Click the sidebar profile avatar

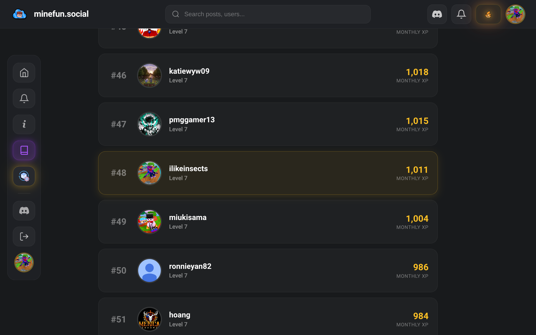(24, 262)
